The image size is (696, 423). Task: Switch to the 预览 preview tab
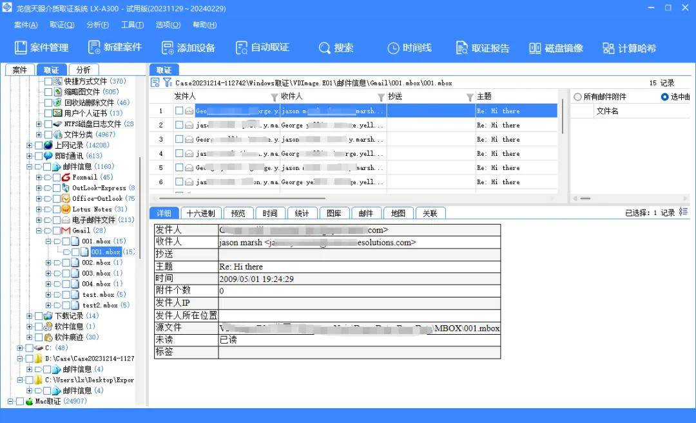[x=238, y=213]
